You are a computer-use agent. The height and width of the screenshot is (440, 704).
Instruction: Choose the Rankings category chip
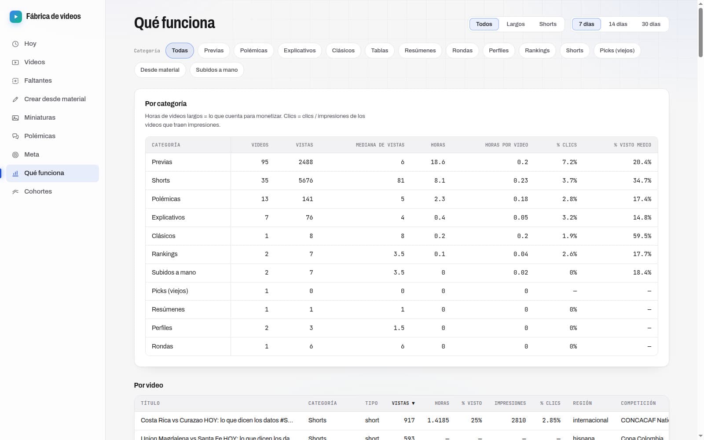(537, 51)
